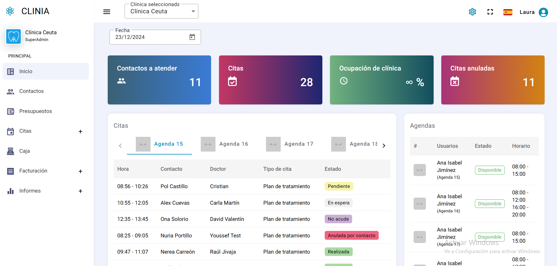557x266 pixels.
Task: Select the Agenda 15 tab
Action: (159, 144)
